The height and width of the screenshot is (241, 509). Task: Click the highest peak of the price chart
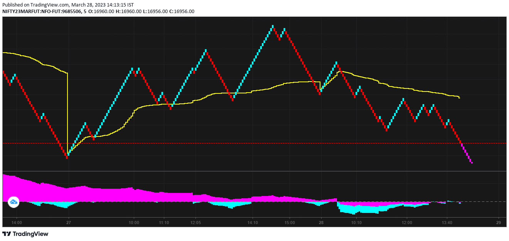tap(273, 27)
